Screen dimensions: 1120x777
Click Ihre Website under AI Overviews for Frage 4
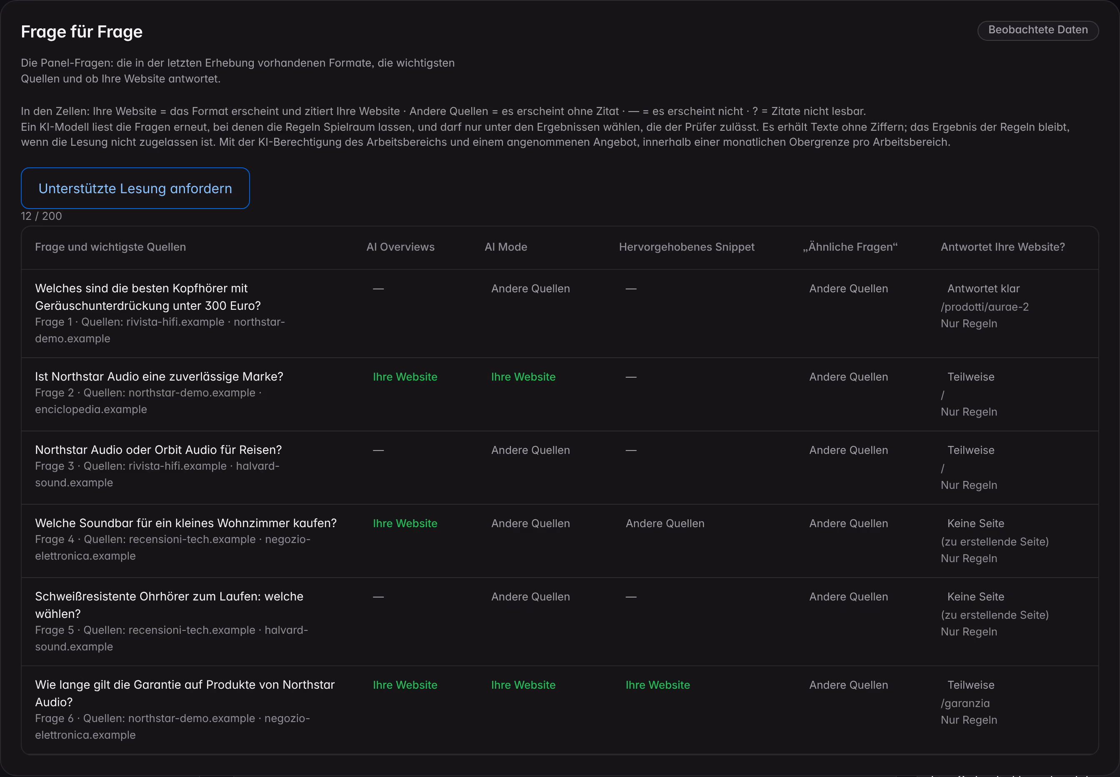coord(405,523)
